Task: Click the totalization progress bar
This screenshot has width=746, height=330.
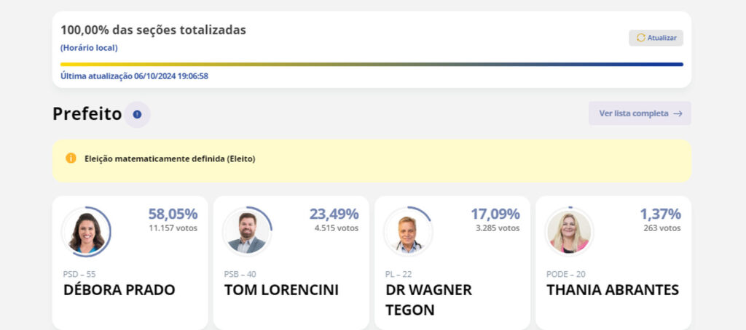Action: pos(372,64)
